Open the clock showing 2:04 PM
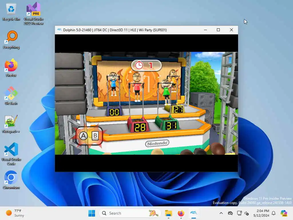Image resolution: width=293 pixels, height=220 pixels. click(261, 213)
